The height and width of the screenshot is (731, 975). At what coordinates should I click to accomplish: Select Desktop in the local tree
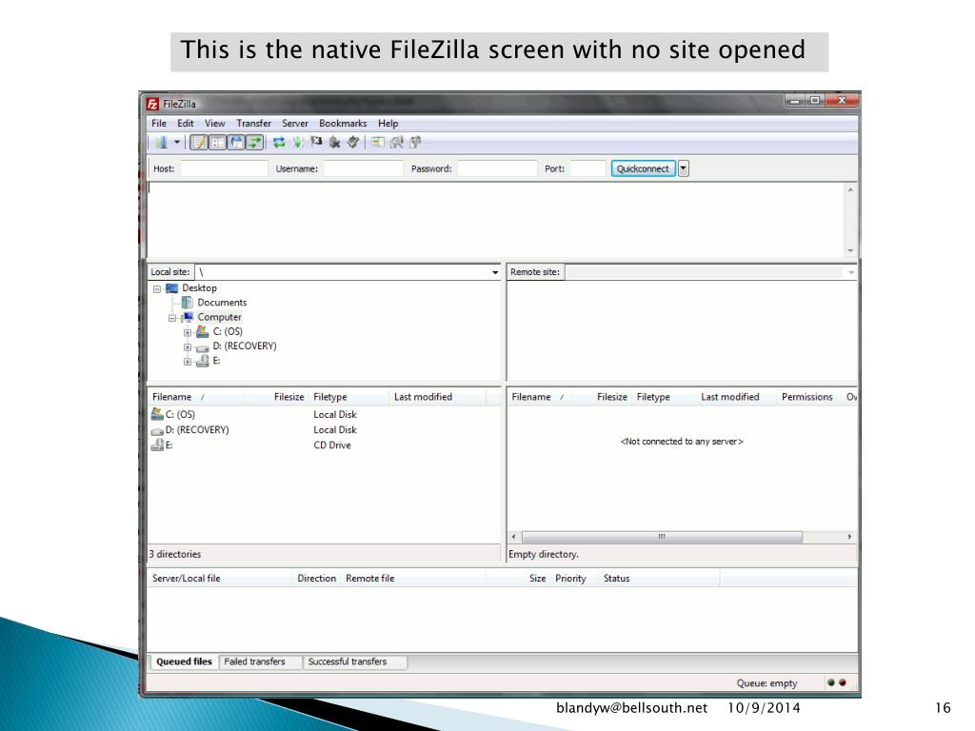[199, 288]
